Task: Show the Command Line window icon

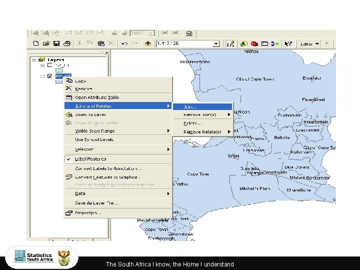Action: [x=264, y=43]
